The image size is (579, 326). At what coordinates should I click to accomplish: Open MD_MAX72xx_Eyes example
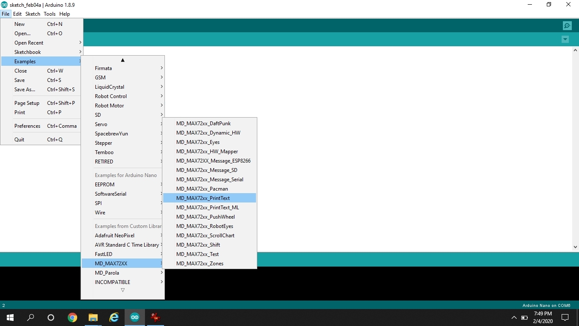click(x=210, y=142)
